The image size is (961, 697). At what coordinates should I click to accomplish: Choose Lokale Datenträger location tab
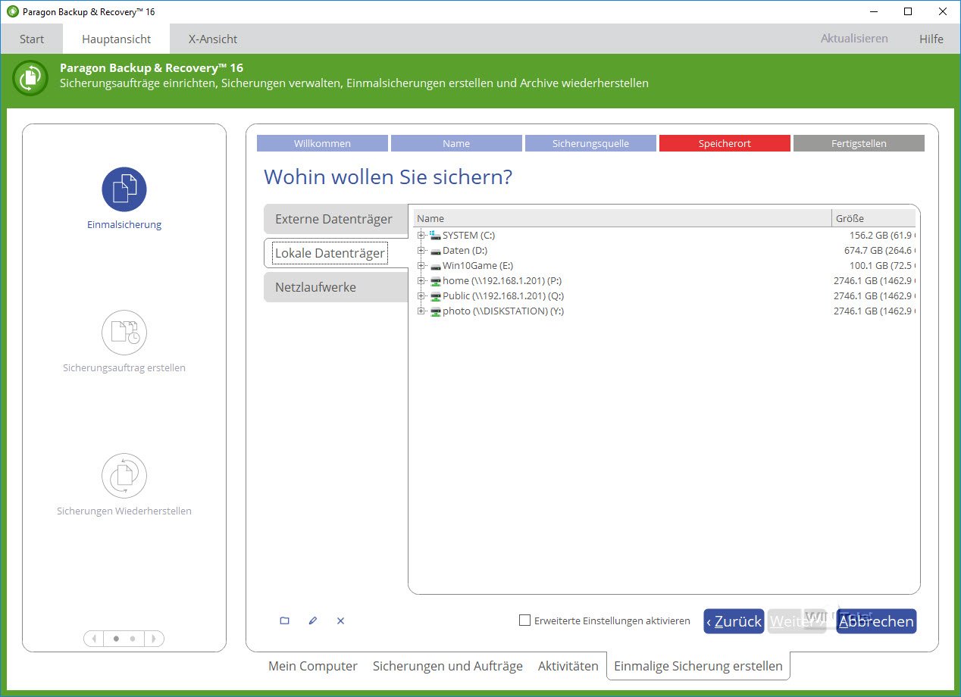(336, 253)
